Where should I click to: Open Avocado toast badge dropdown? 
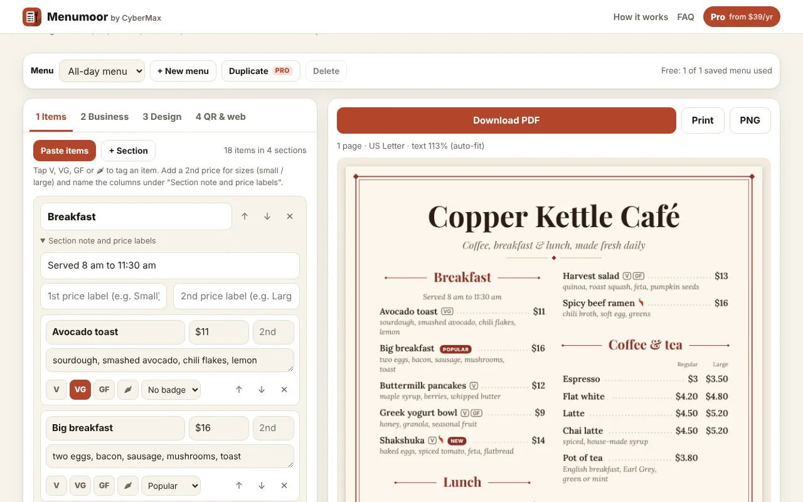click(x=171, y=390)
